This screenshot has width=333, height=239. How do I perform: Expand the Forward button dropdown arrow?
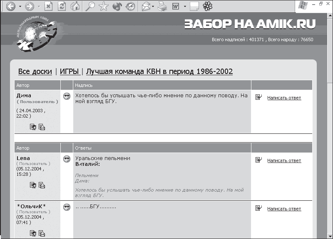(39, 7)
